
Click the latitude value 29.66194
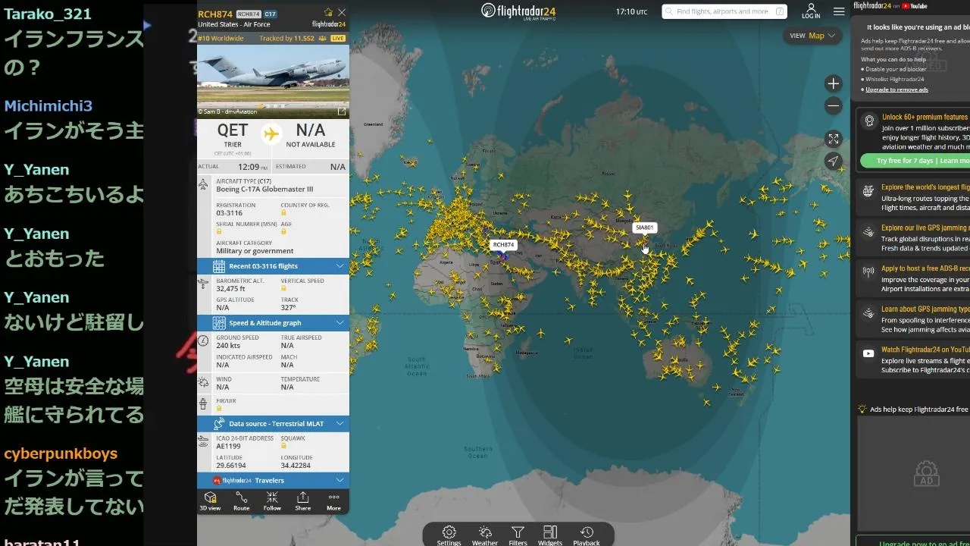[231, 466]
